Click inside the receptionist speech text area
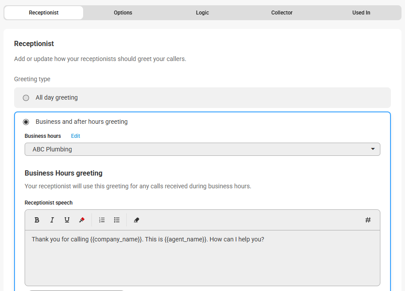Image resolution: width=405 pixels, height=291 pixels. click(x=202, y=258)
